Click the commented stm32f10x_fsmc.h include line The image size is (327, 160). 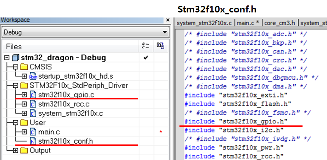248,113
